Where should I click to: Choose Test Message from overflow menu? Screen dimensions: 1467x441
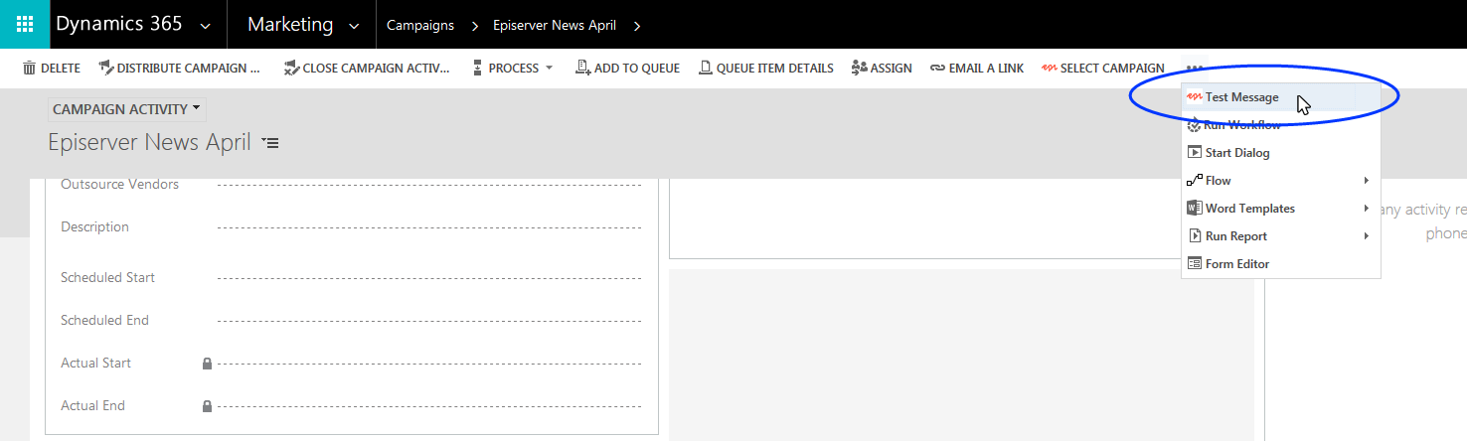point(1241,97)
